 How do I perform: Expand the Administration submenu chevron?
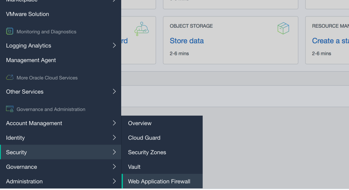114,181
